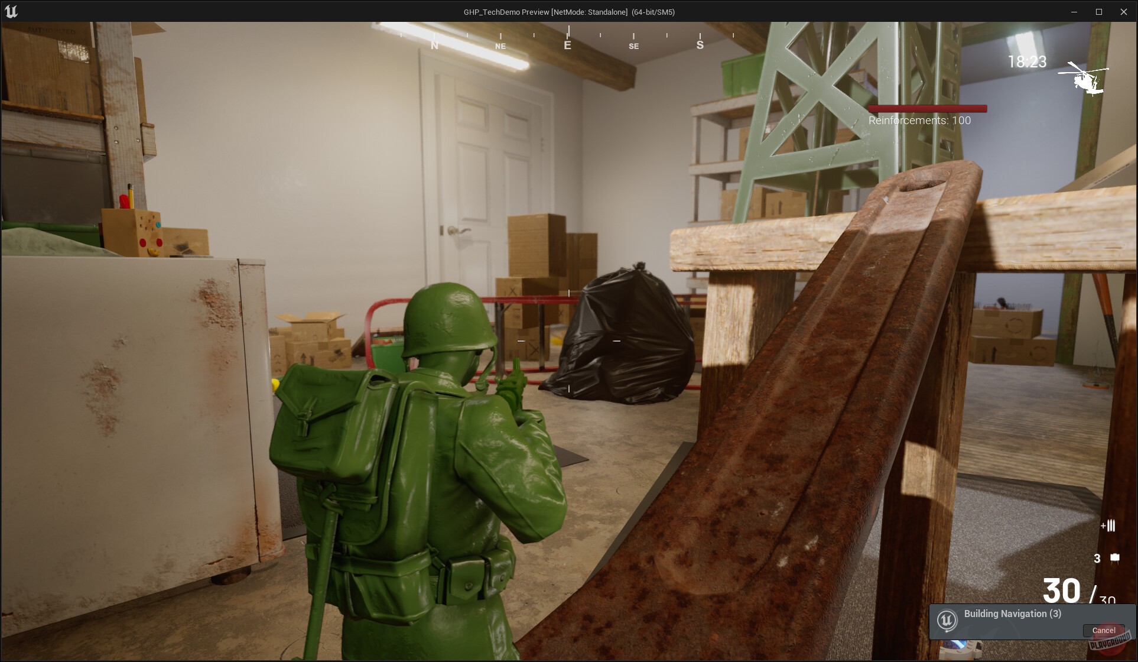The image size is (1138, 662).
Task: Click the satchel charge icon next to the 3
Action: coord(1116,557)
